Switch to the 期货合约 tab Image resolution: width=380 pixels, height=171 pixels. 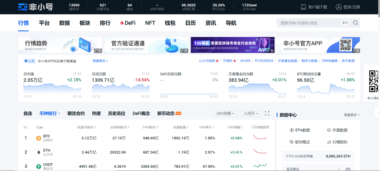[76, 113]
